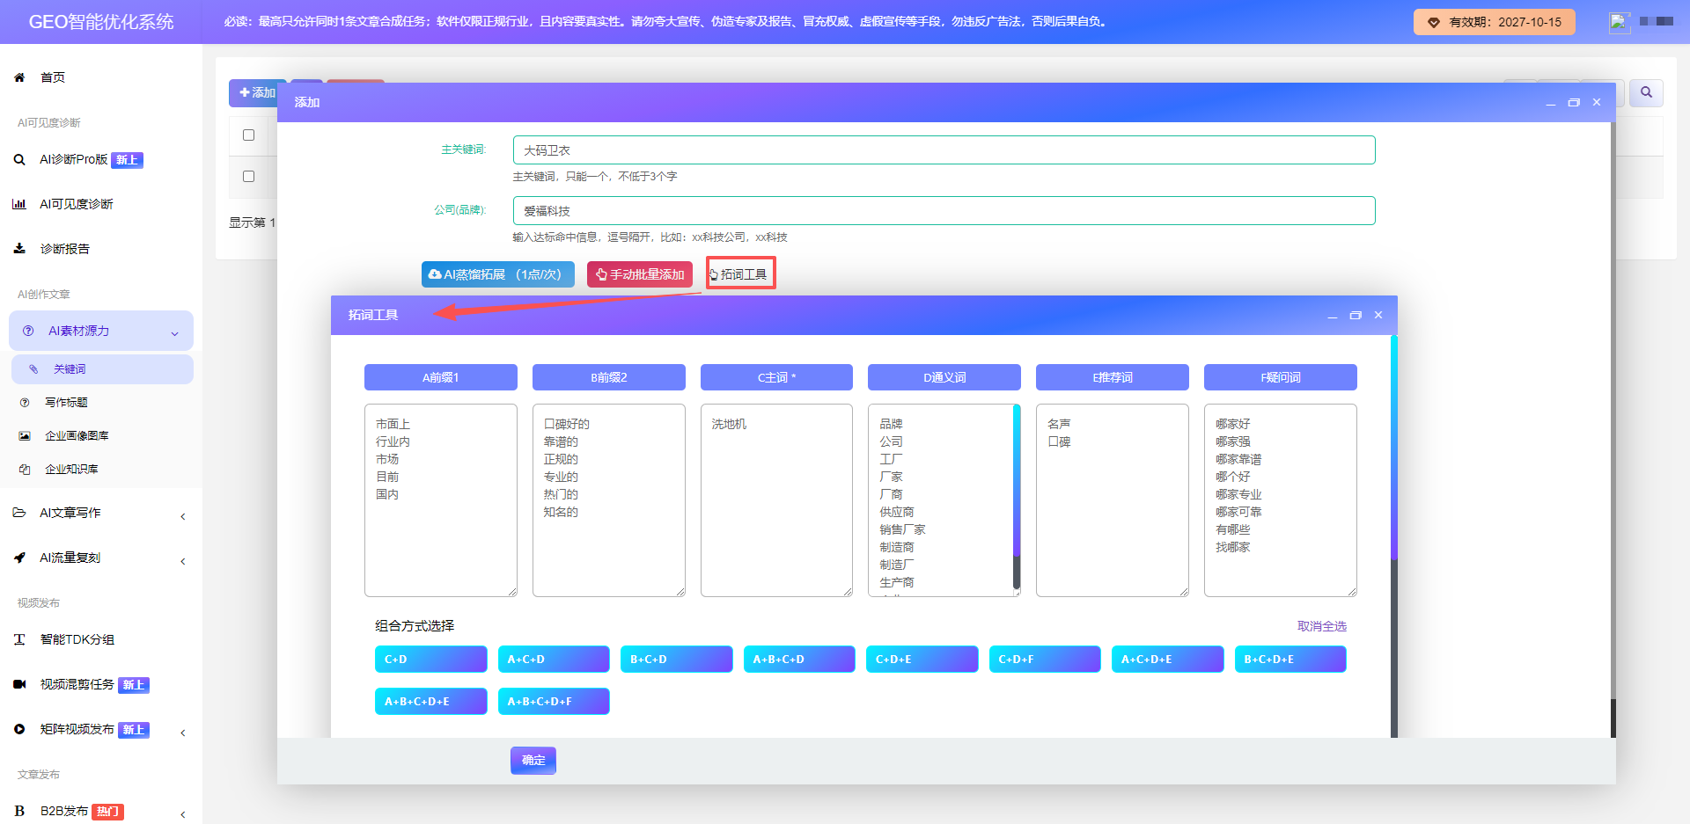
Task: Expand the AI文章写作 submenu arrow
Action: pyautogui.click(x=183, y=516)
